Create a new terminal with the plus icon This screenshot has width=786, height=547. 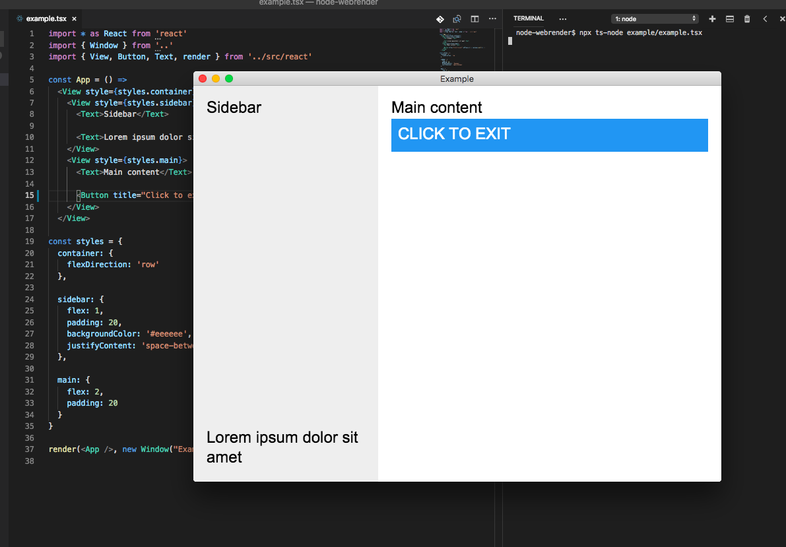tap(712, 18)
